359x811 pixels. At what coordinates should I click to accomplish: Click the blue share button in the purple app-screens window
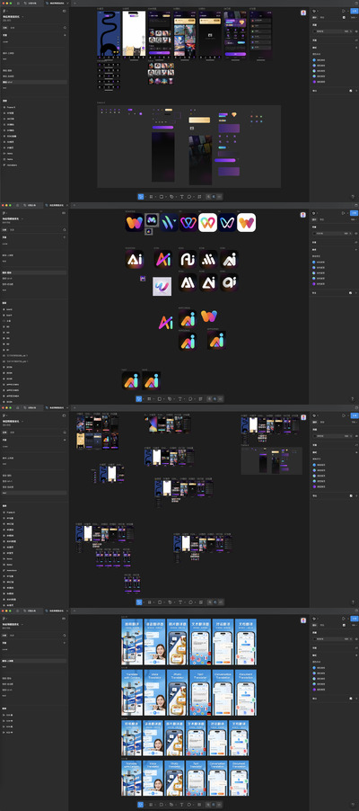coord(354,11)
